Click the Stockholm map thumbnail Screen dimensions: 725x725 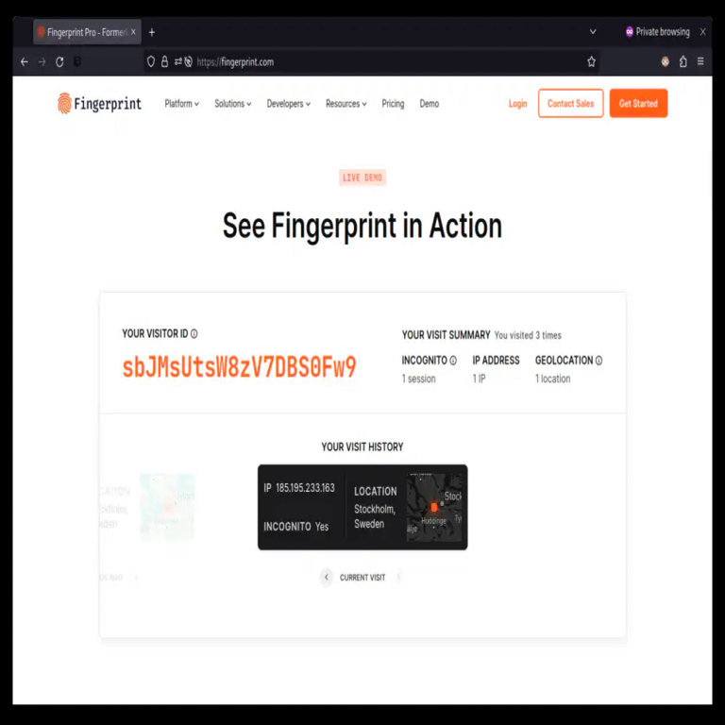[x=433, y=507]
